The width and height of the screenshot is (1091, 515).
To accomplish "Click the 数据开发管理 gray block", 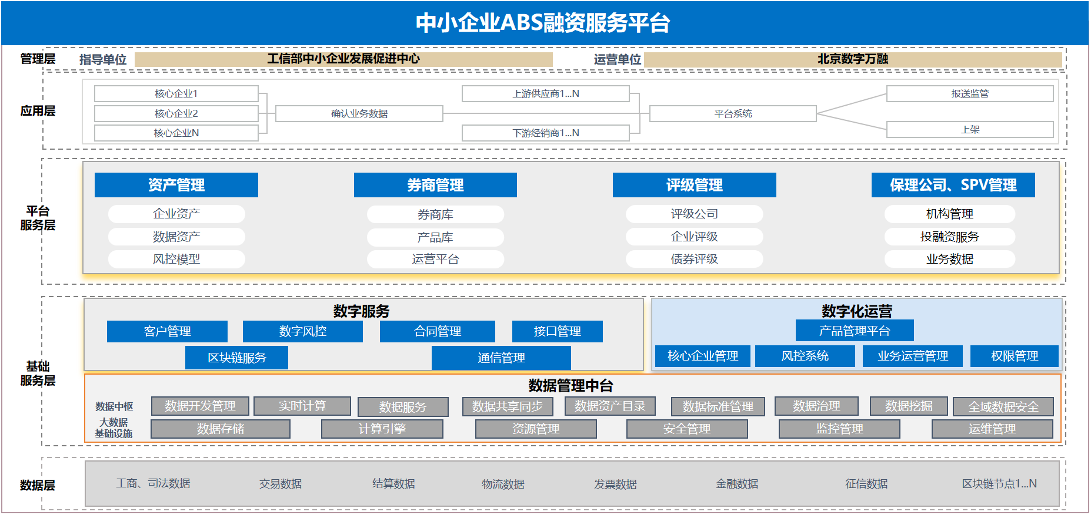I will pos(200,406).
